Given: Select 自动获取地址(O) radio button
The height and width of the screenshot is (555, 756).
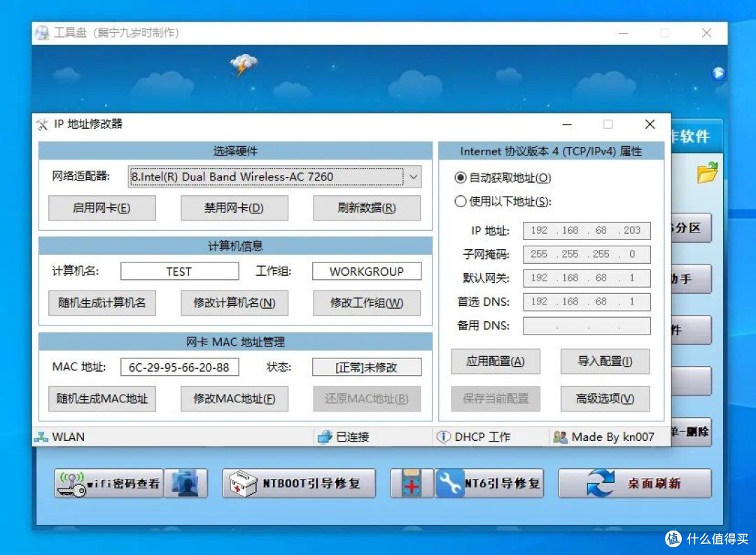Looking at the screenshot, I should coord(461,178).
